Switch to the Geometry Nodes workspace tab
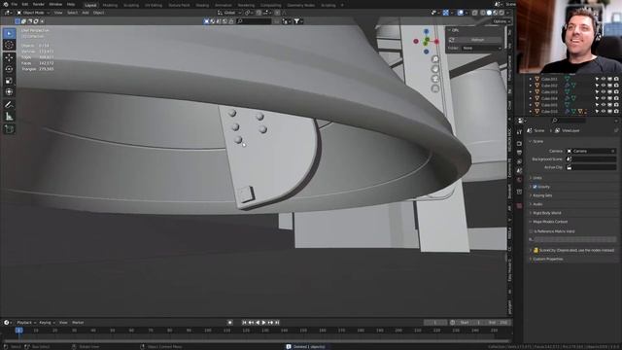622x350 pixels. 300,6
